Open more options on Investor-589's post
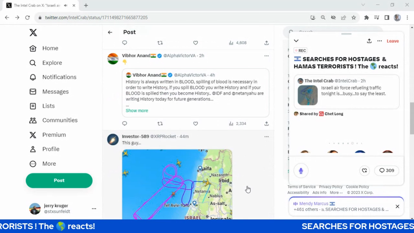The height and width of the screenshot is (233, 414). 266,137
